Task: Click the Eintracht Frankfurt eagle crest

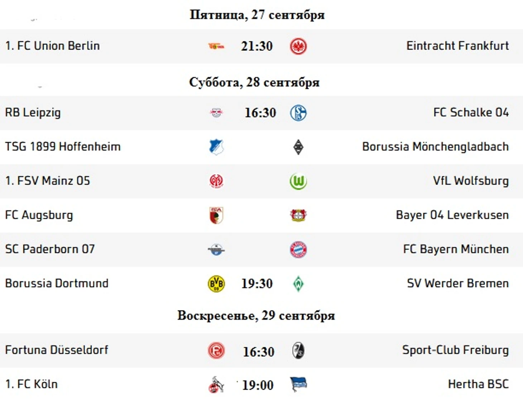Action: [298, 46]
